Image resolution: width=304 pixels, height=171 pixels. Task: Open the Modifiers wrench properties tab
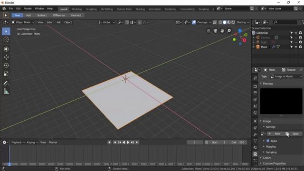[x=255, y=134]
